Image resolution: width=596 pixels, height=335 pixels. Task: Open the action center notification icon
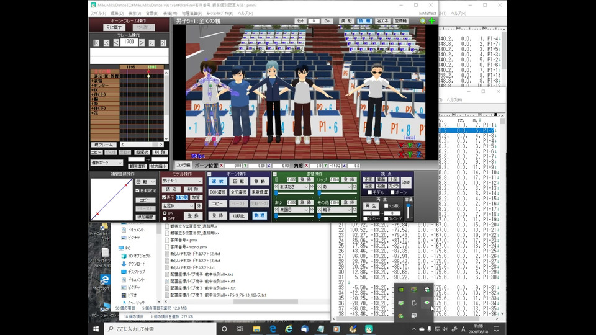click(496, 329)
